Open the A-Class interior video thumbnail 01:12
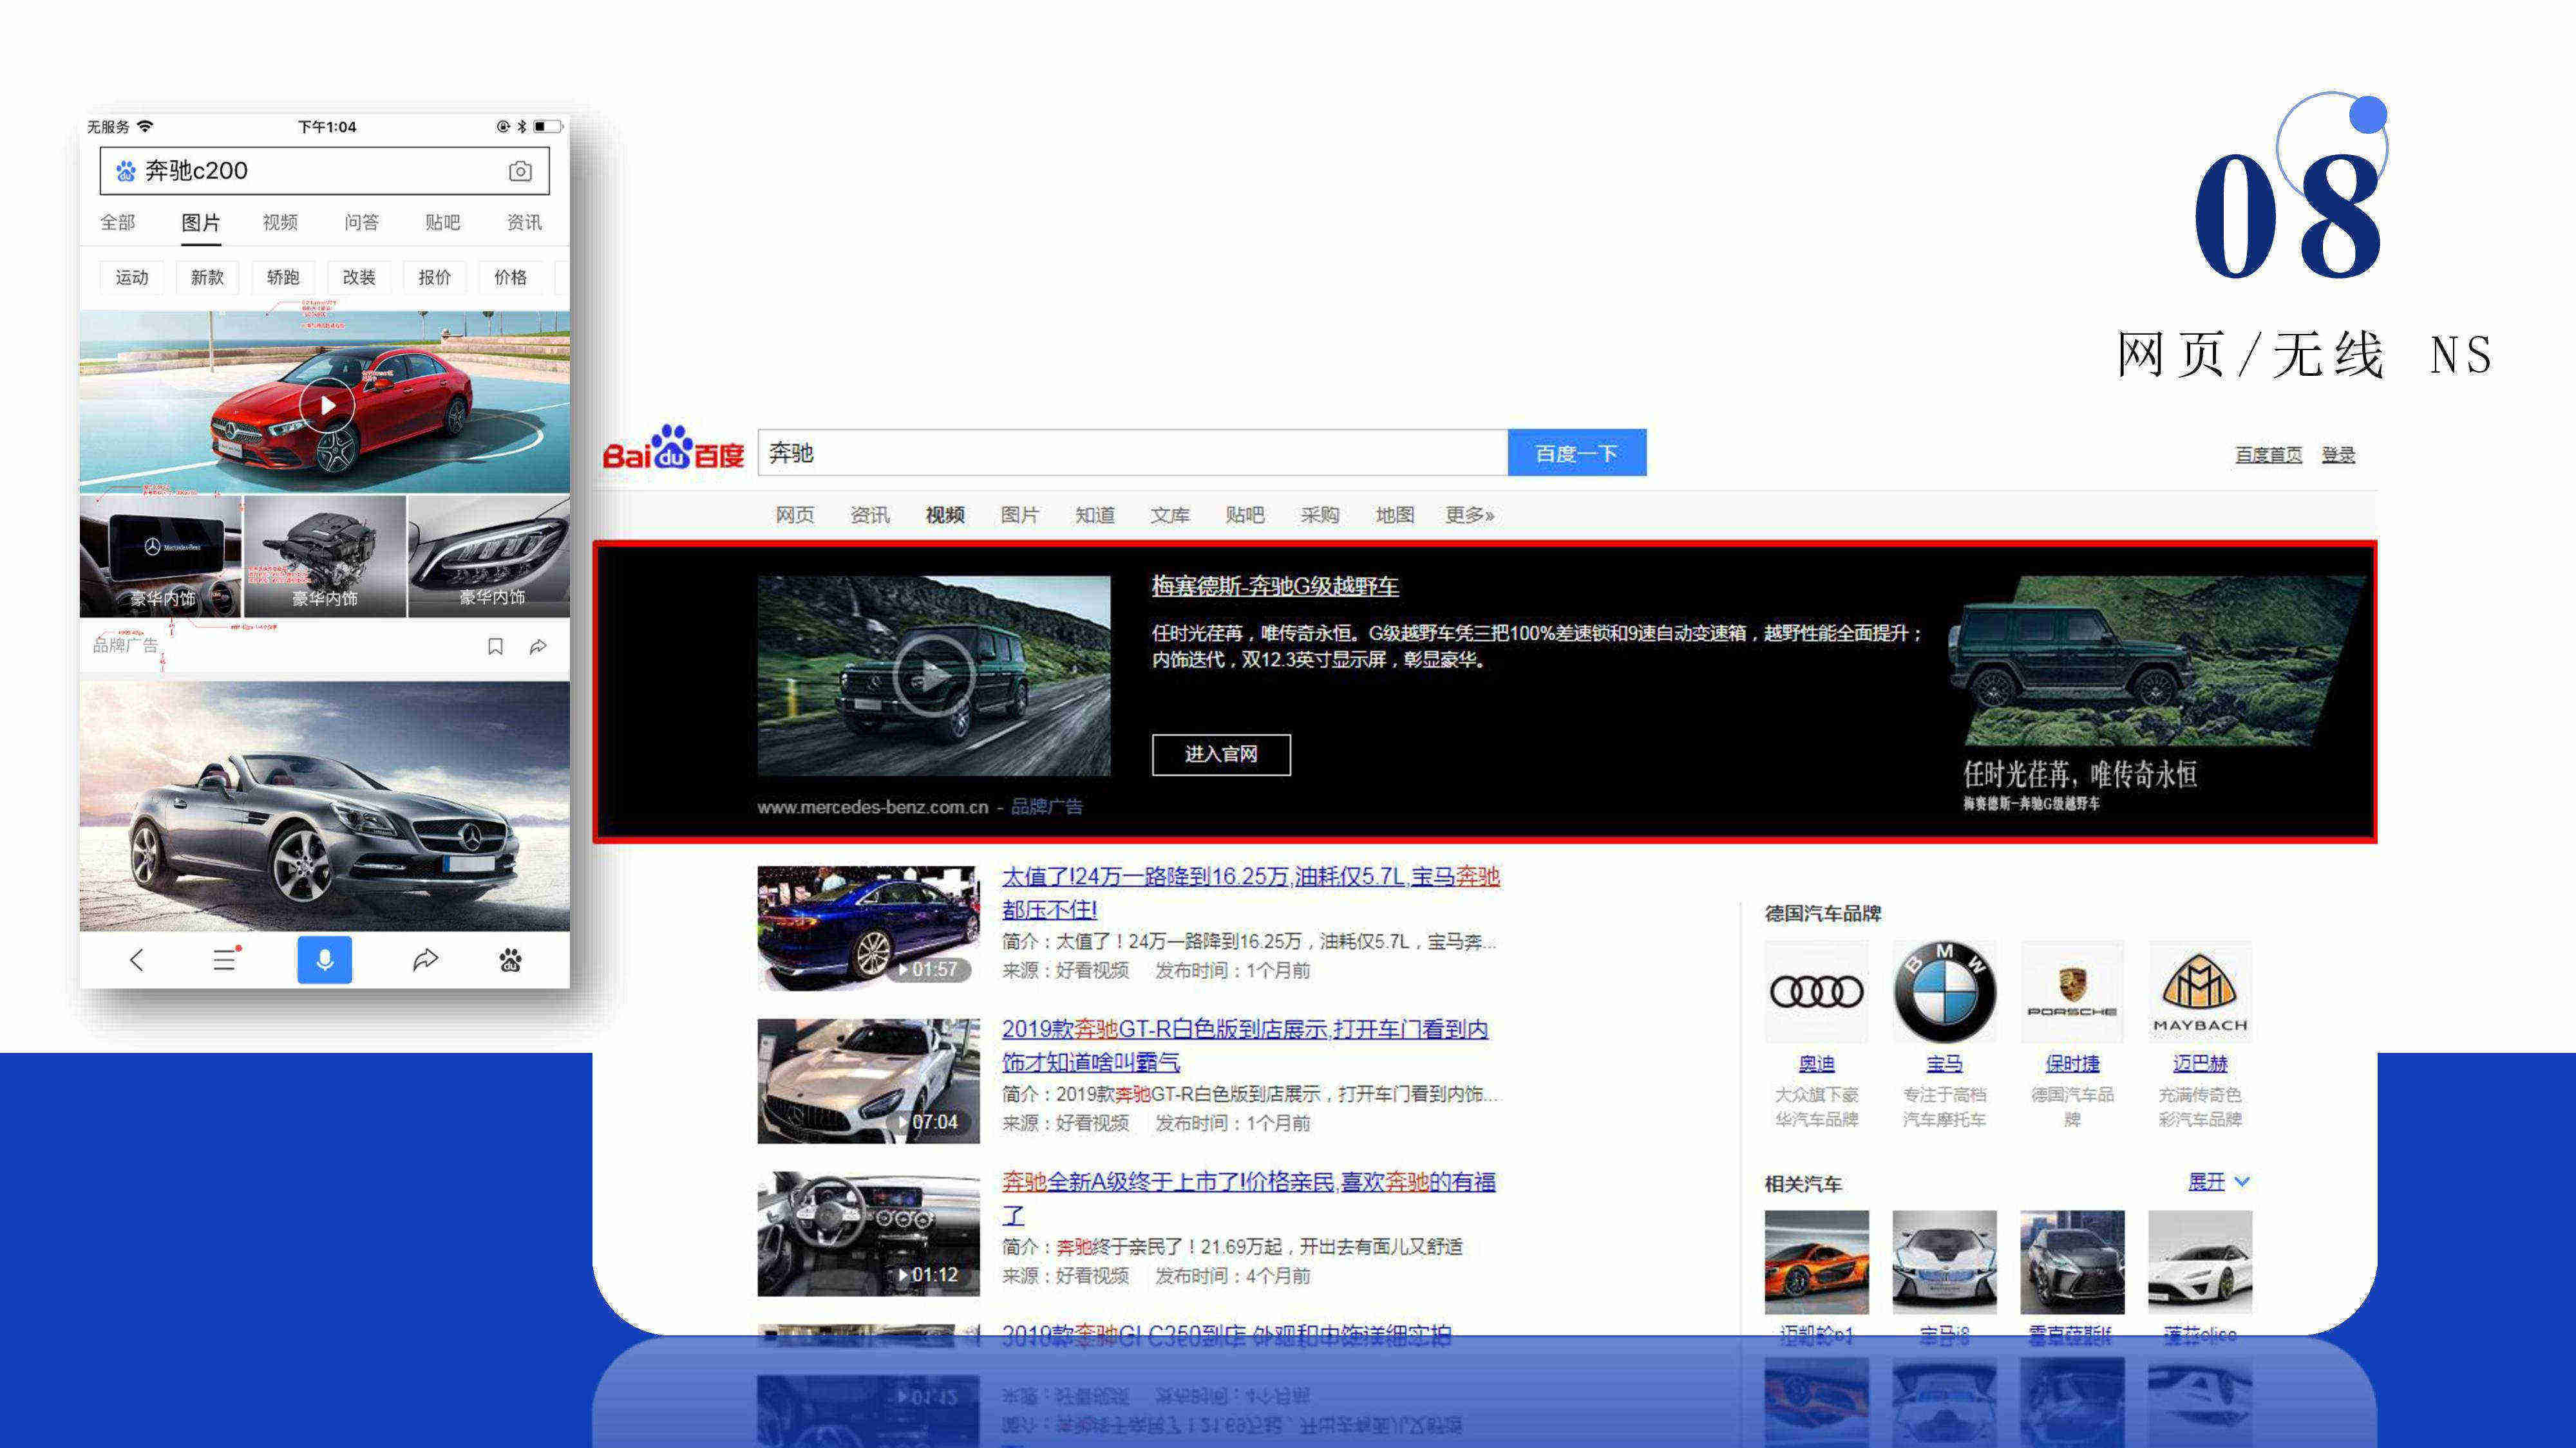2576x1448 pixels. click(868, 1234)
